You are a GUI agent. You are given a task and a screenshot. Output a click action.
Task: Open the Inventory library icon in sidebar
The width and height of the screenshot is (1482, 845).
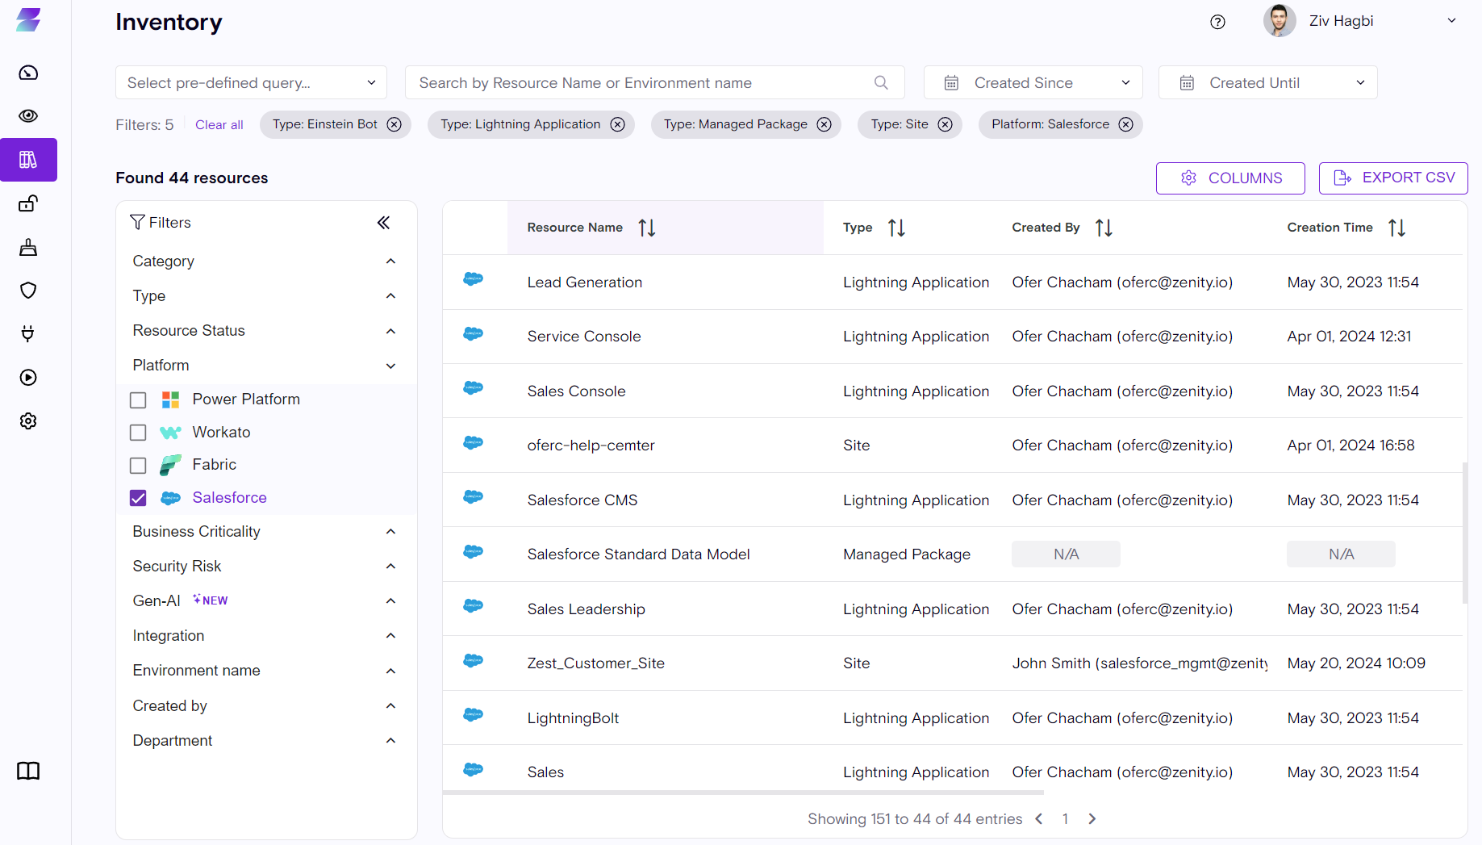(x=28, y=160)
